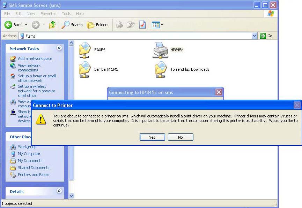Click the Copy To toolbar icon

point(131,25)
